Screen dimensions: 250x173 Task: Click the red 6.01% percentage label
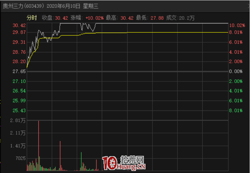click(x=236, y=42)
